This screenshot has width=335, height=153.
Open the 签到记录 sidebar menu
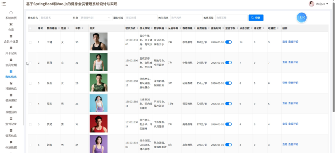pos(11,124)
